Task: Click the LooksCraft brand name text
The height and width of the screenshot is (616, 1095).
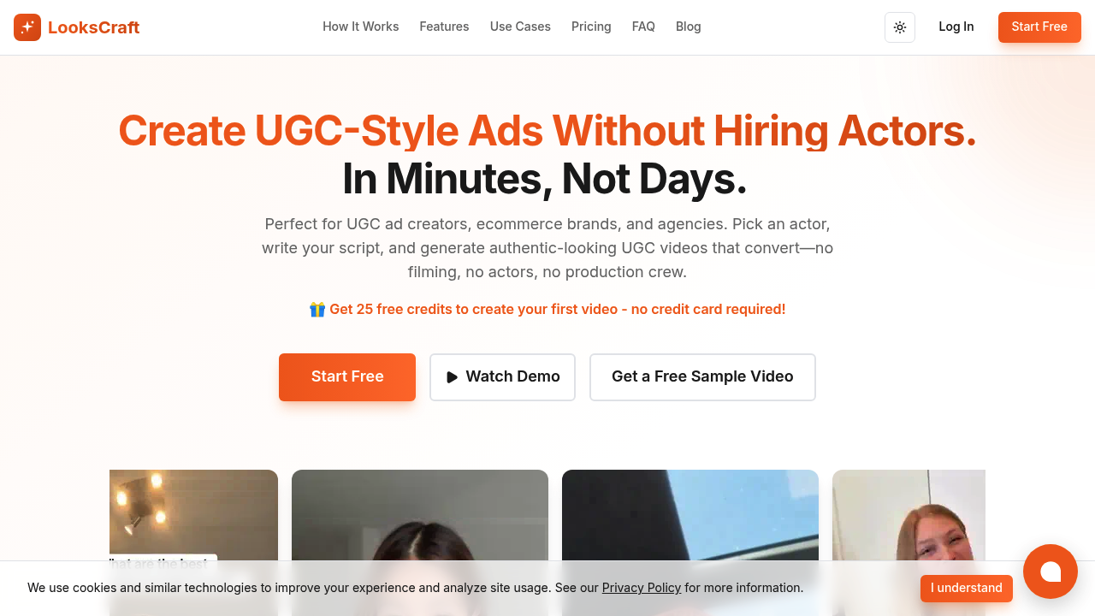Action: pos(93,27)
